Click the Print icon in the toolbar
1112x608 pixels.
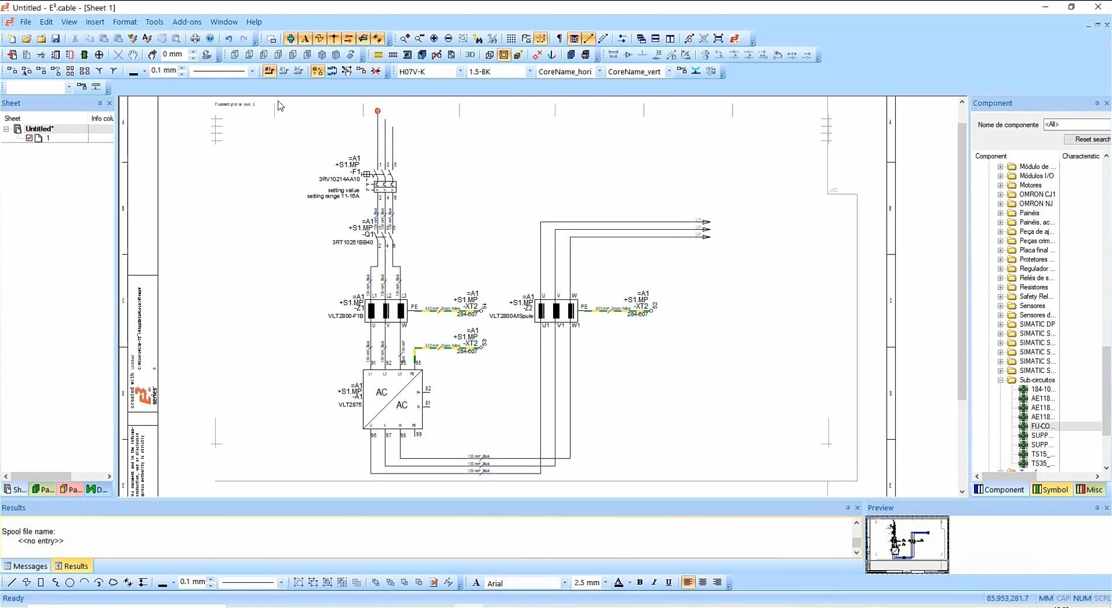195,39
